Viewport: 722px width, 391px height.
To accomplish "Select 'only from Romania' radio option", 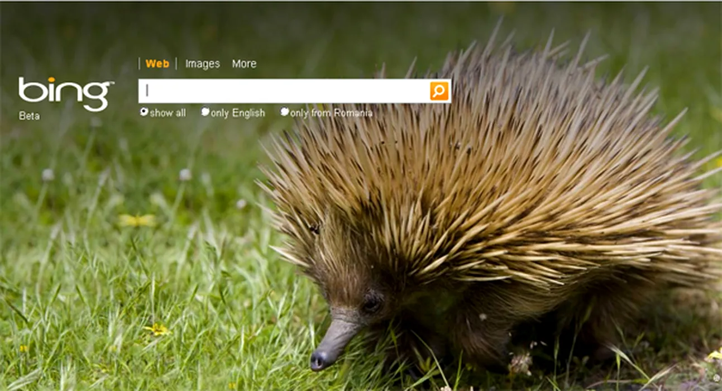I will pos(285,112).
